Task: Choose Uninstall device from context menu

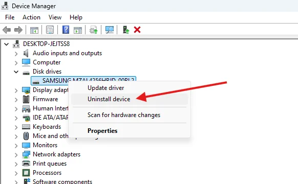Action: [x=130, y=99]
